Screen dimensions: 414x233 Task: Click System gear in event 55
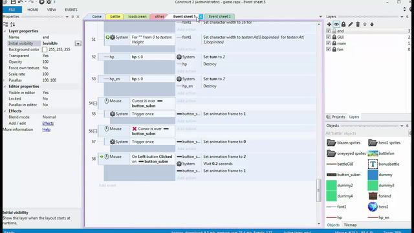(x=113, y=114)
